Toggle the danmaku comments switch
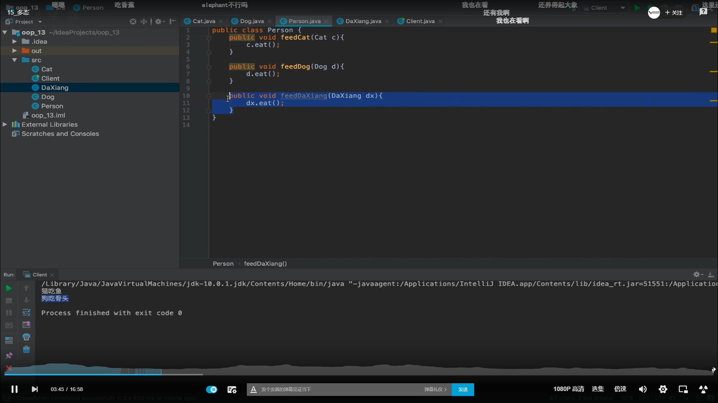 (212, 389)
